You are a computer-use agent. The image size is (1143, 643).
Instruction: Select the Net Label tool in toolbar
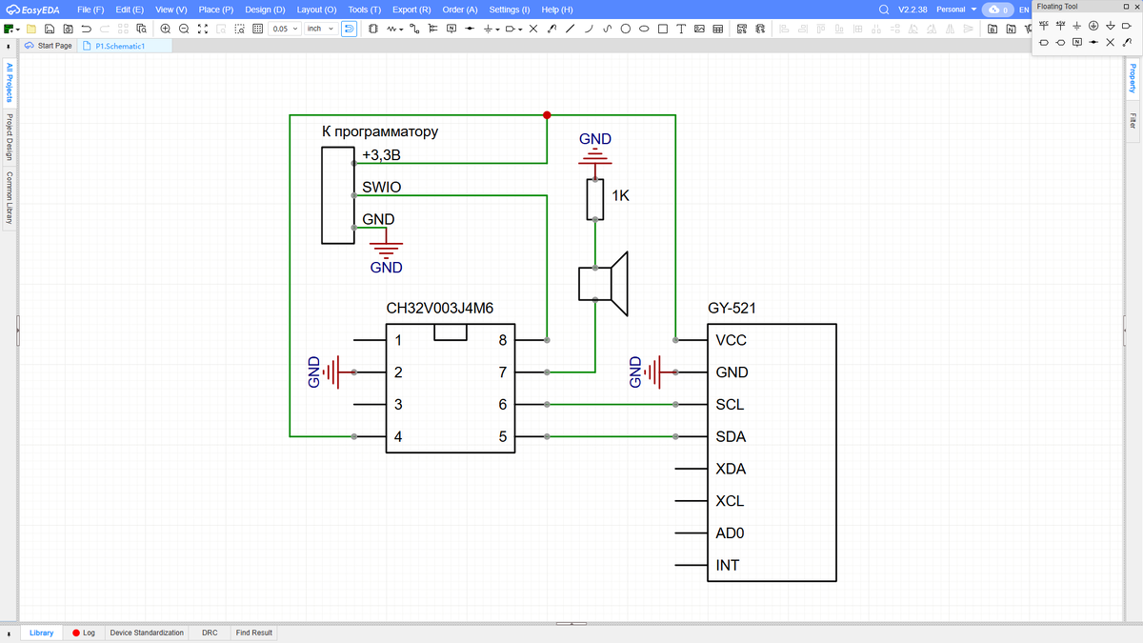pyautogui.click(x=451, y=29)
